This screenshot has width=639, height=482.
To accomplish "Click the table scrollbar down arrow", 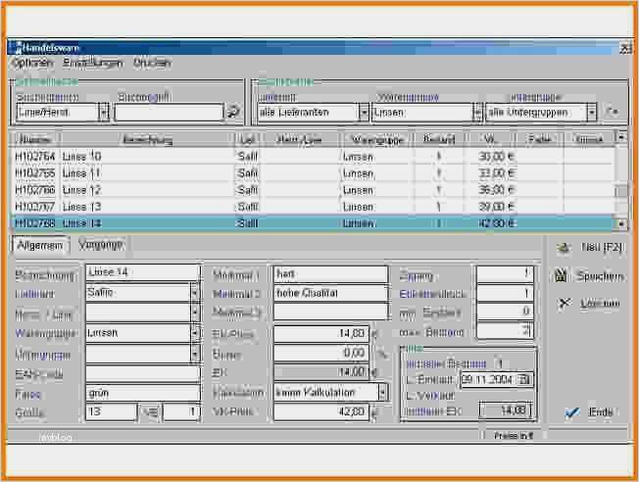I will [x=621, y=223].
